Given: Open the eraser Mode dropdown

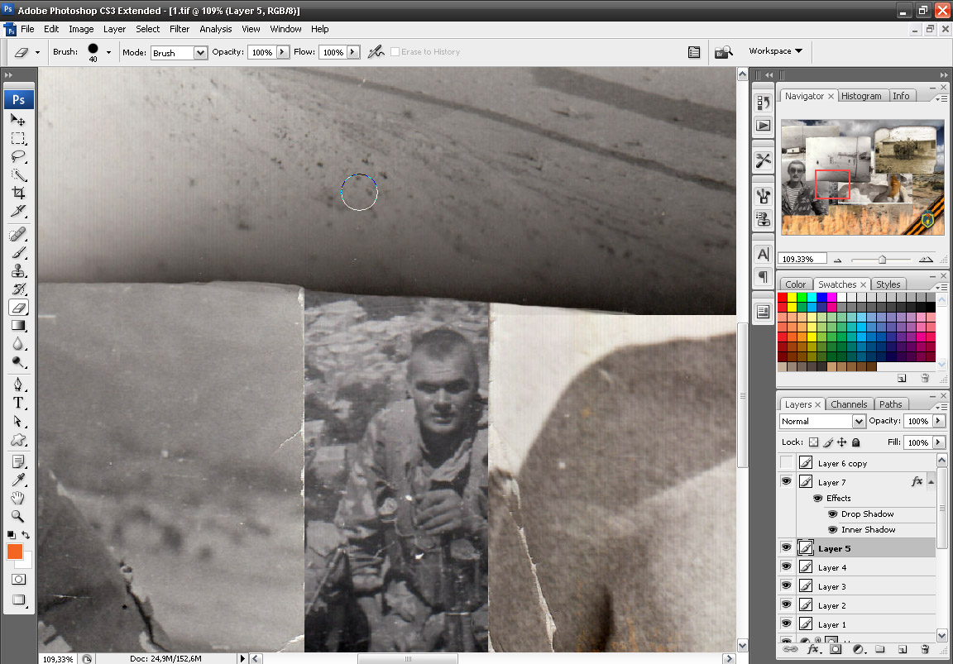Looking at the screenshot, I should (200, 53).
